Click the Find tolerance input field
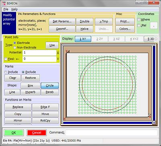Viewport: 161px width, 146px height. click(39, 59)
